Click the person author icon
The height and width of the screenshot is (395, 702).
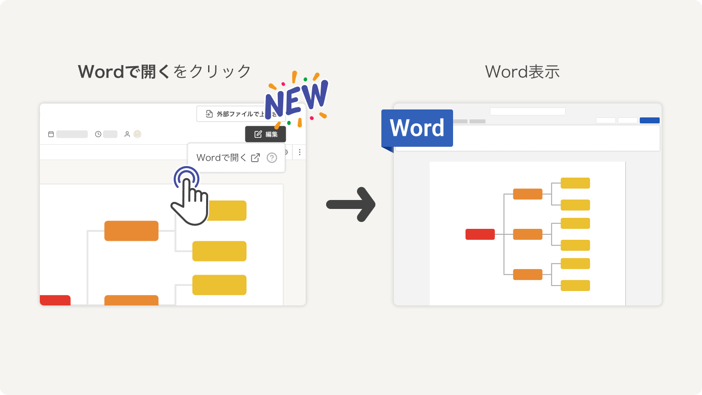127,134
